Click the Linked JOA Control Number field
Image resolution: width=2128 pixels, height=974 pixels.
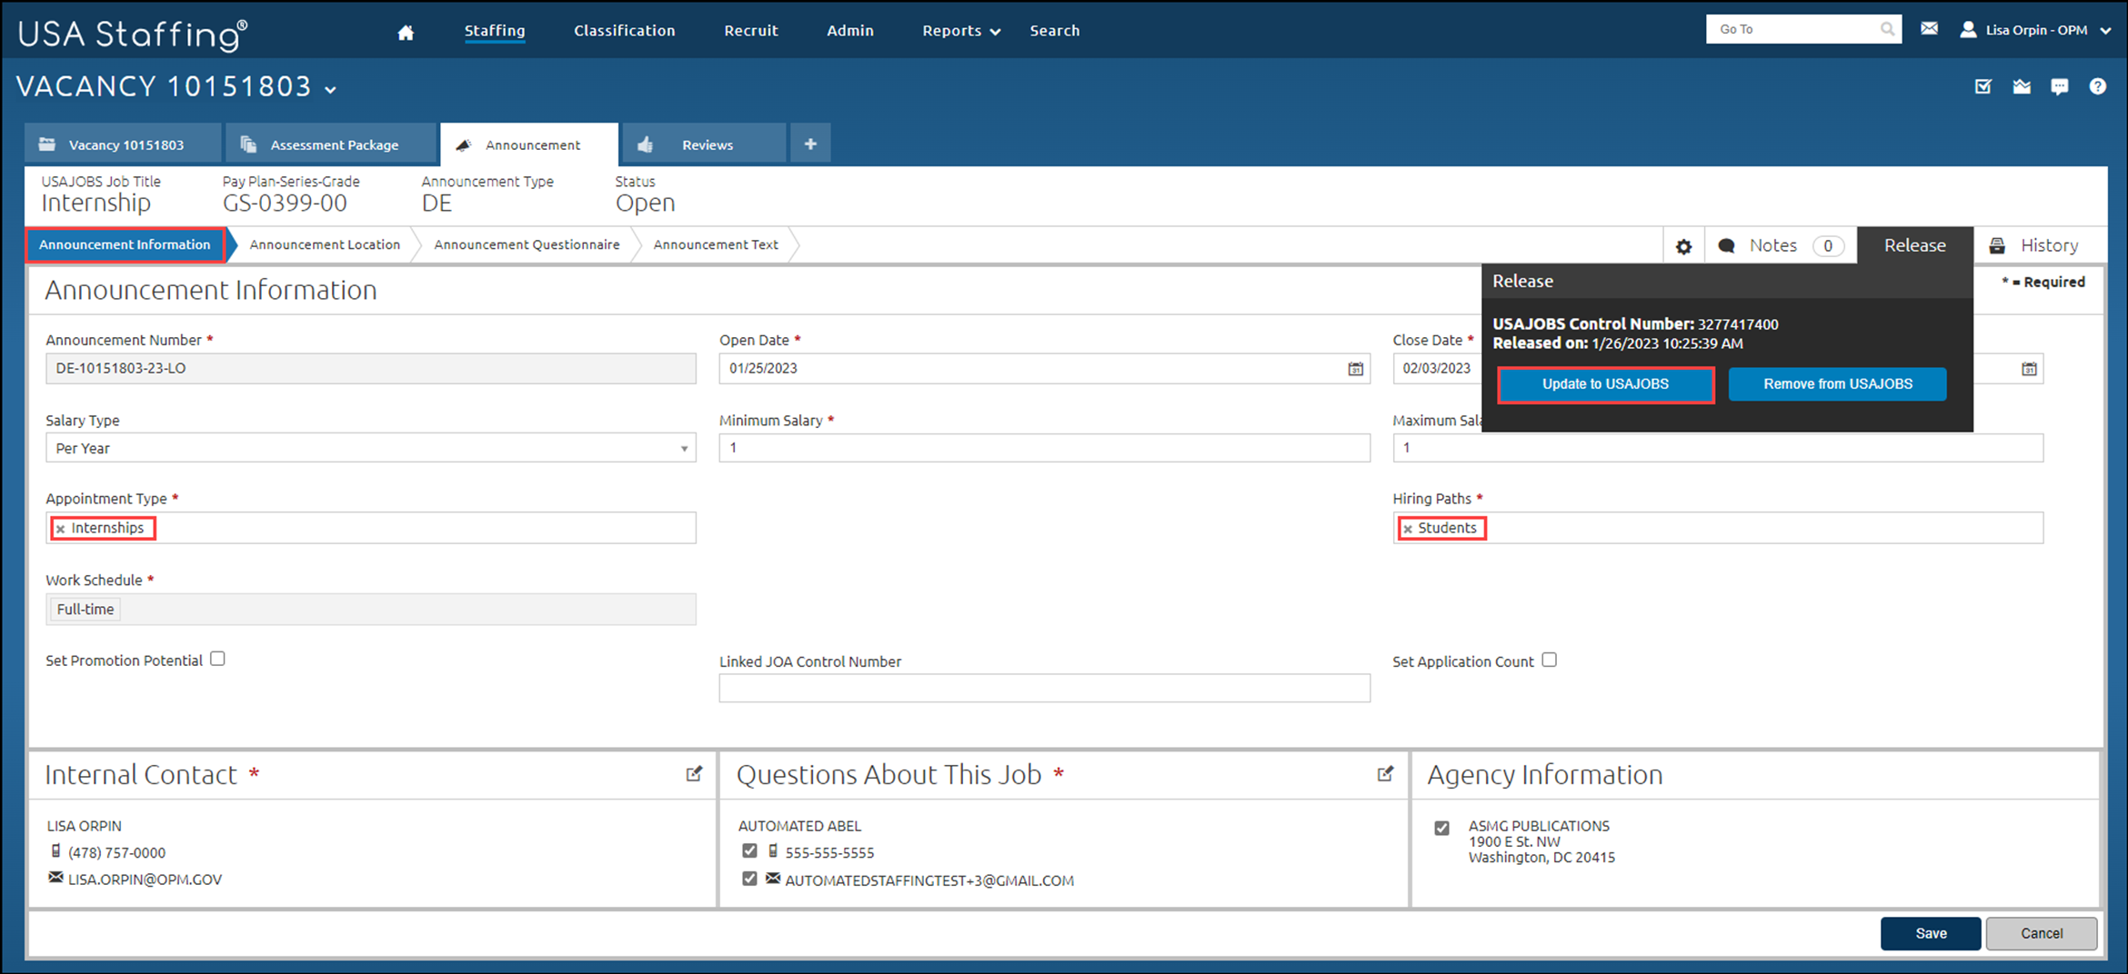click(x=1044, y=689)
